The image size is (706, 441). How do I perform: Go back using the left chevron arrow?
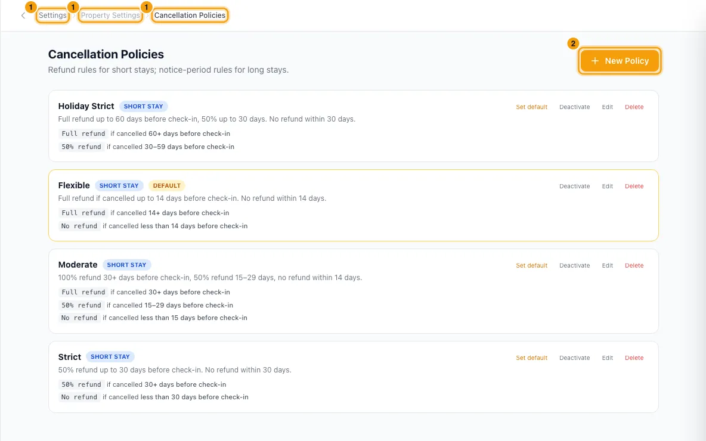coord(23,15)
